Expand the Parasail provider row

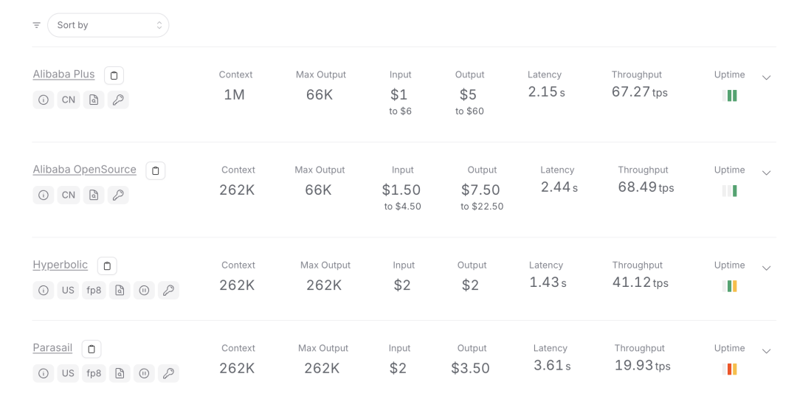[x=766, y=351]
